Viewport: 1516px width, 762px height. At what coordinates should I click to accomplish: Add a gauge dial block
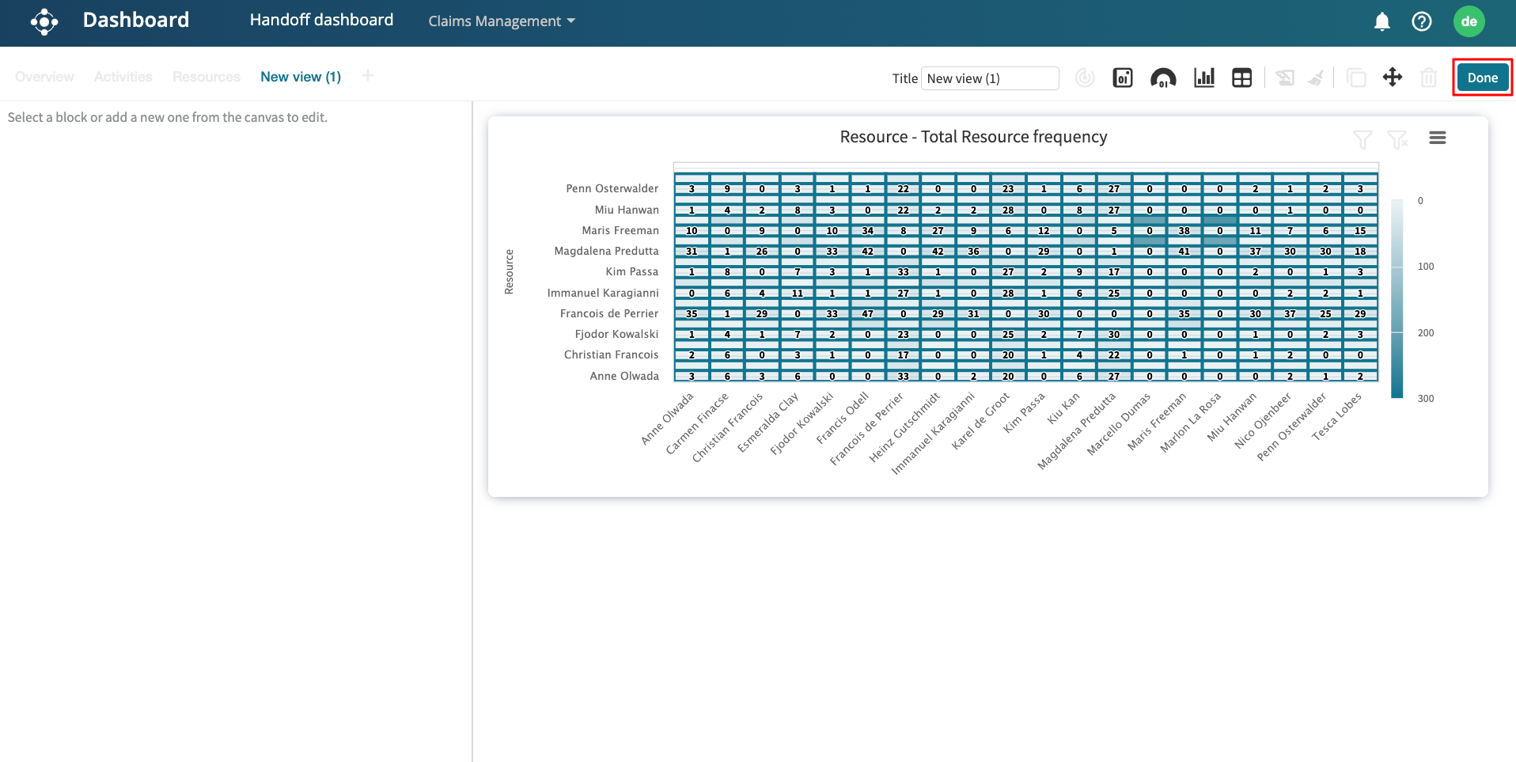1162,78
